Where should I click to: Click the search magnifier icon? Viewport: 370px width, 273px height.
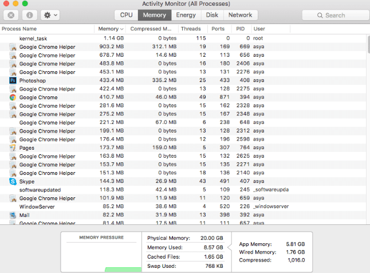tap(320, 15)
